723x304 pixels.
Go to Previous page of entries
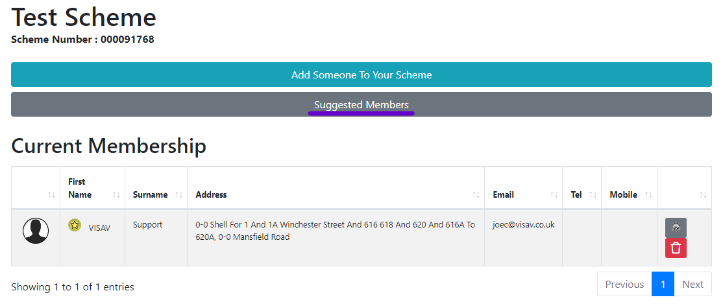624,284
